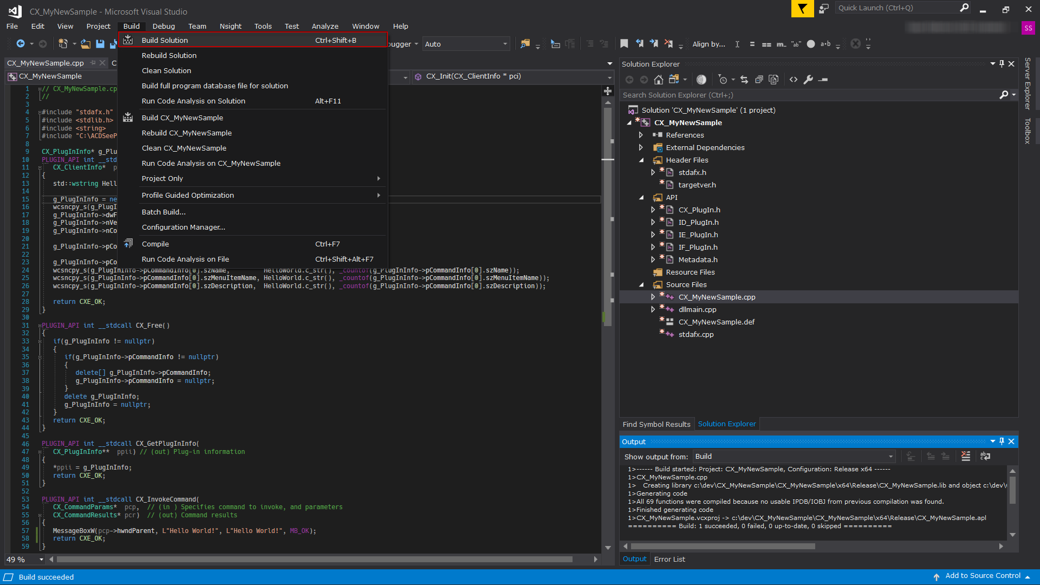Image resolution: width=1040 pixels, height=585 pixels.
Task: Click the Align by... toolbar button
Action: point(708,44)
